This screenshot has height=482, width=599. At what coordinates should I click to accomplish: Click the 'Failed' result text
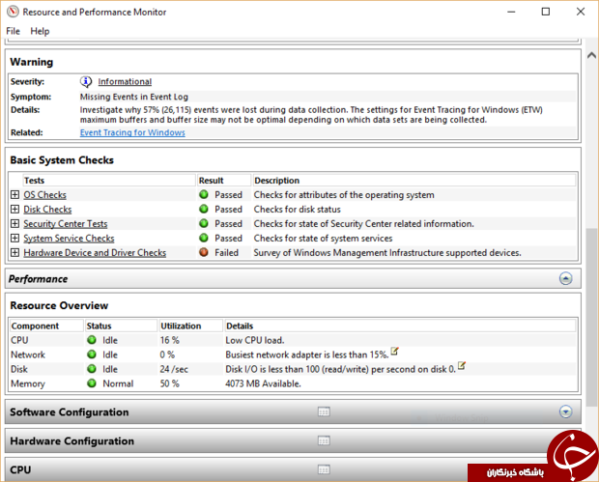226,253
